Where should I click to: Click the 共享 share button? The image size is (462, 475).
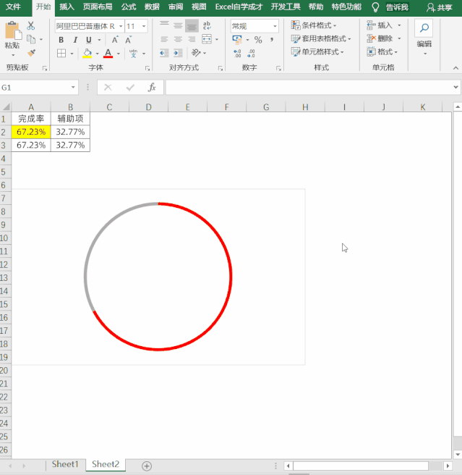(439, 7)
